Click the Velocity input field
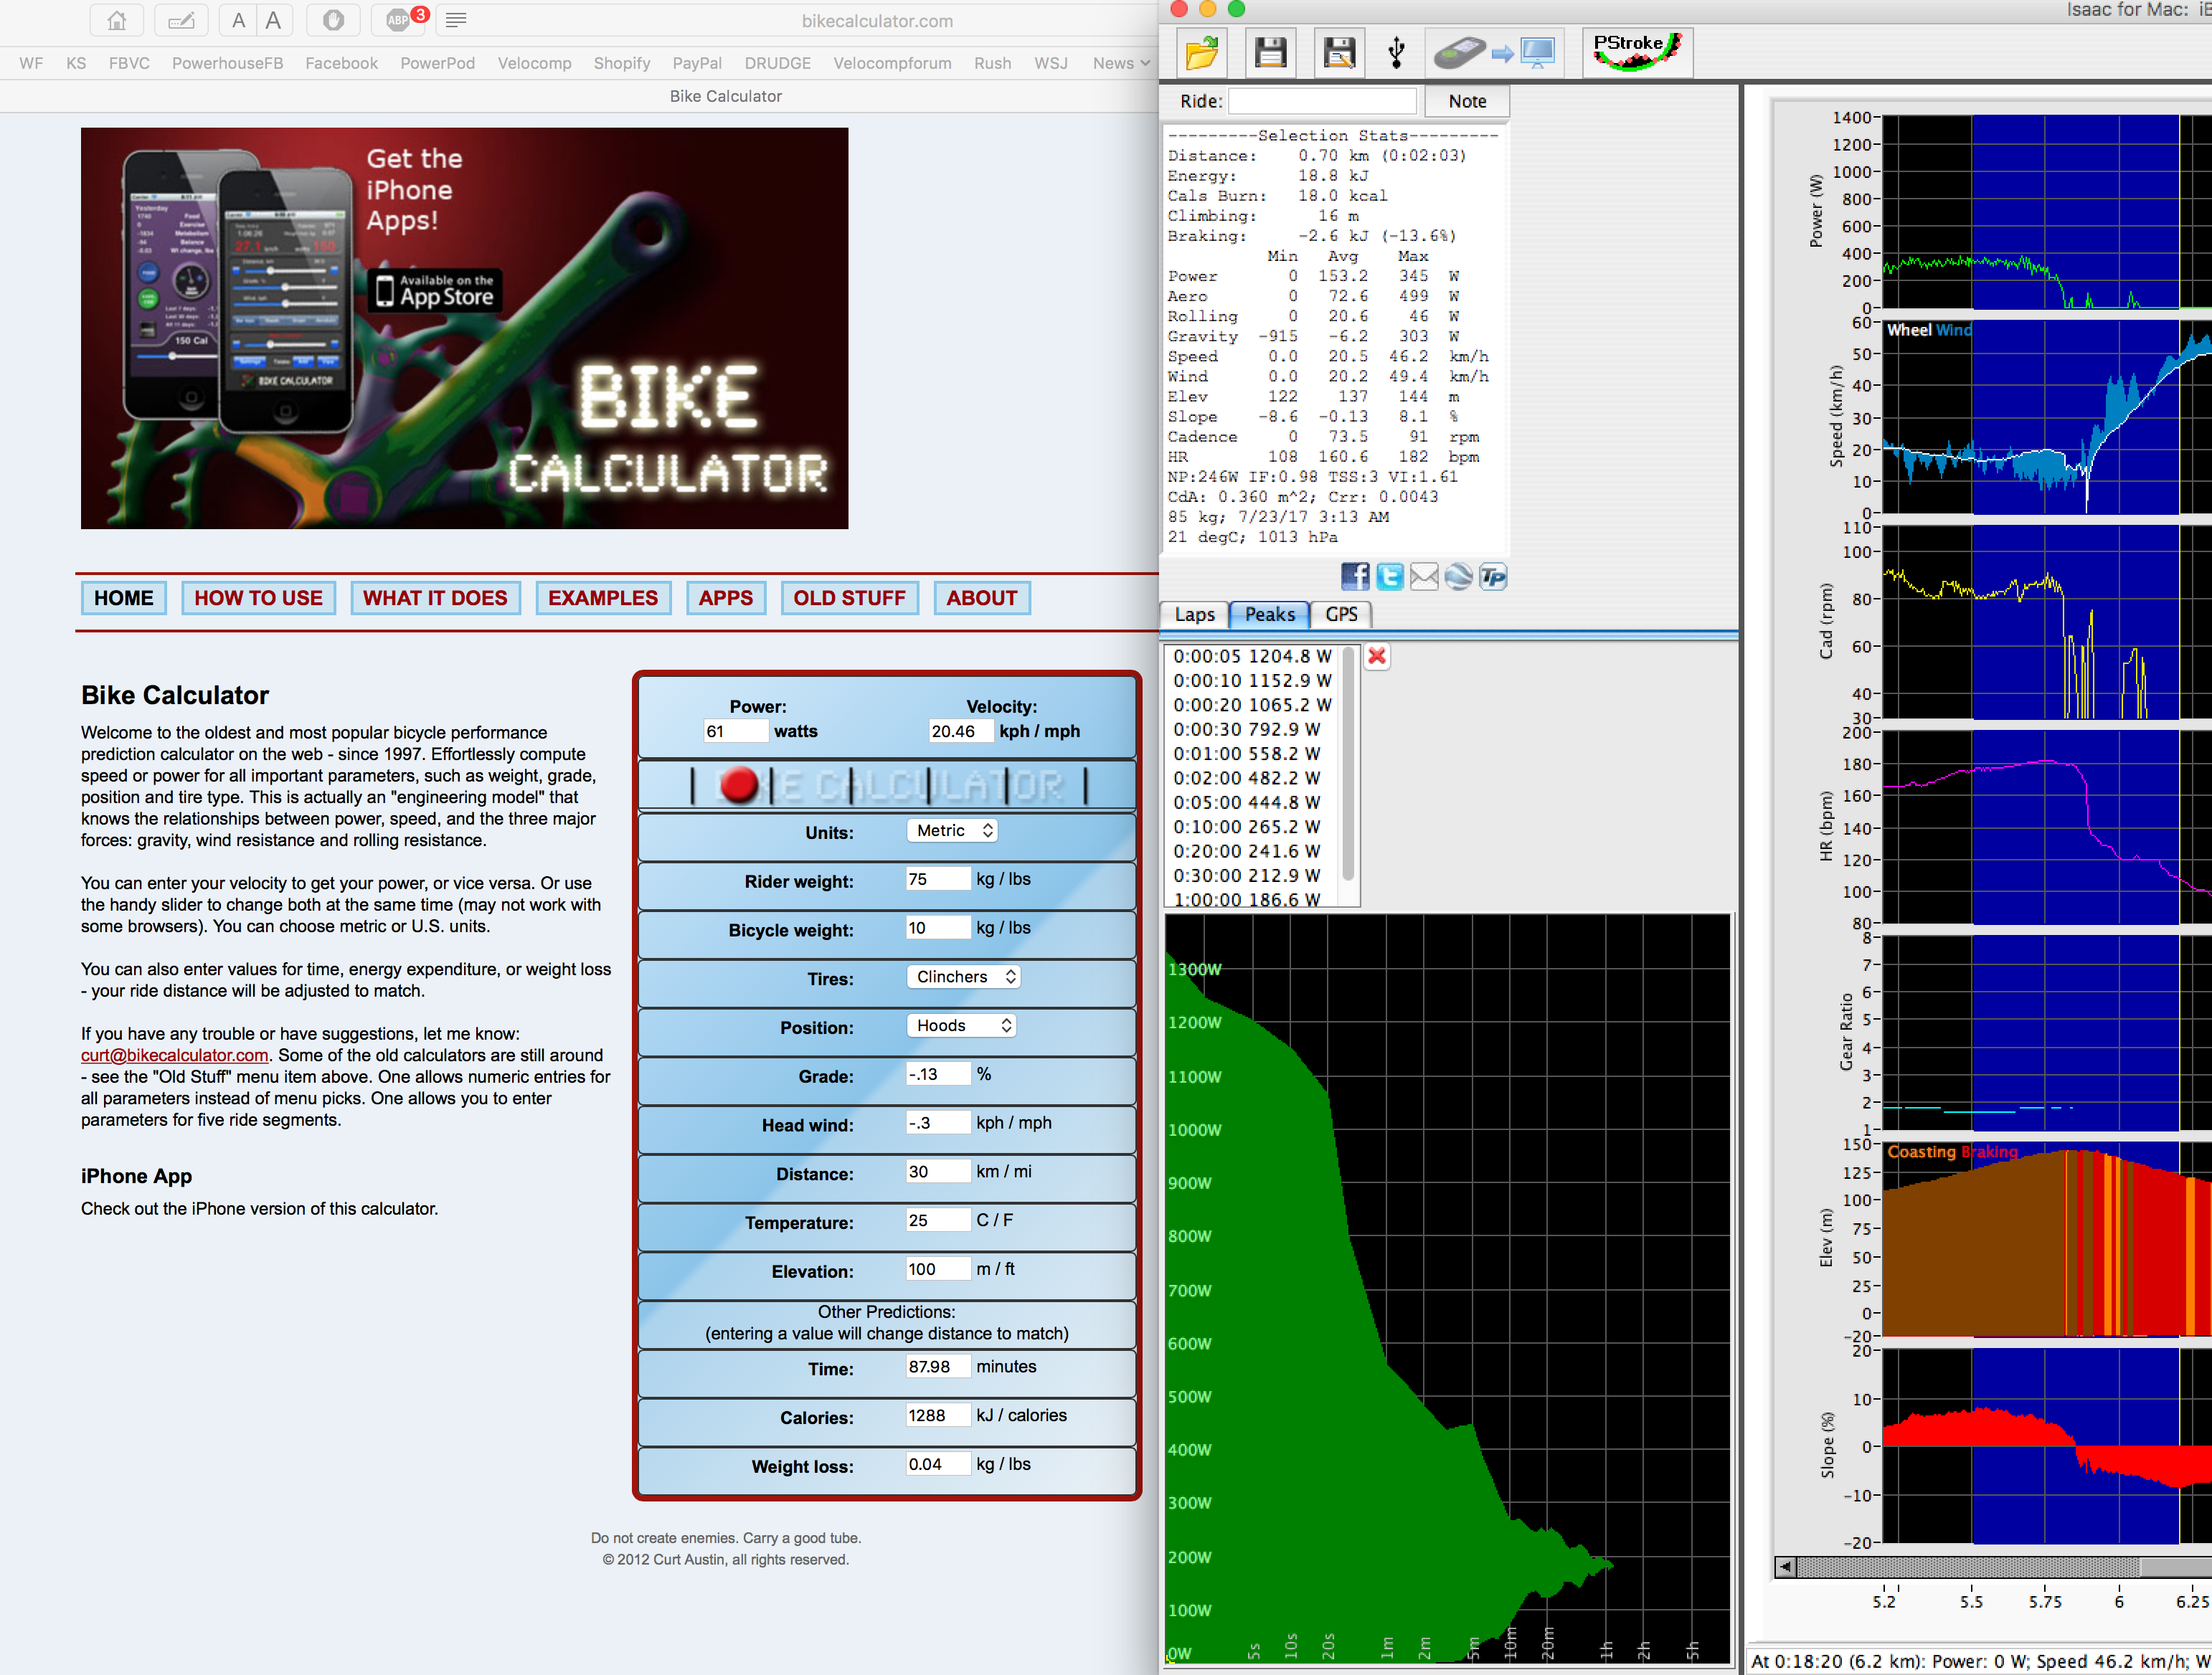Image resolution: width=2212 pixels, height=1675 pixels. pyautogui.click(x=961, y=731)
